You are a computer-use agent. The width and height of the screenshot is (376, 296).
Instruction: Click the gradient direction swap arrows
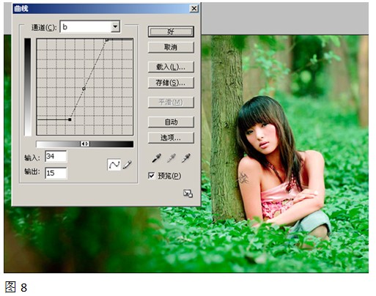point(85,144)
